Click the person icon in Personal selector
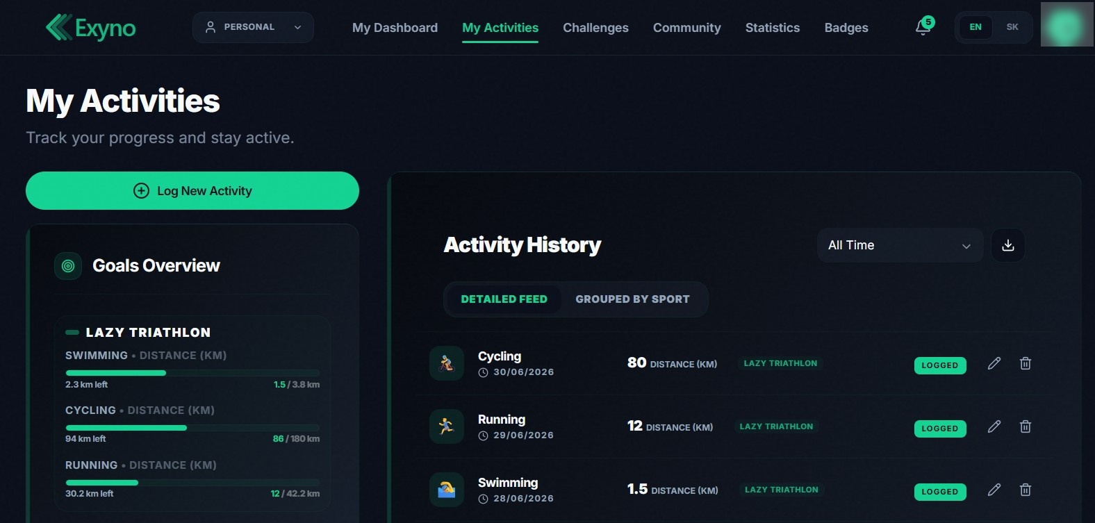Screen dimensions: 1095x523 (x=211, y=27)
